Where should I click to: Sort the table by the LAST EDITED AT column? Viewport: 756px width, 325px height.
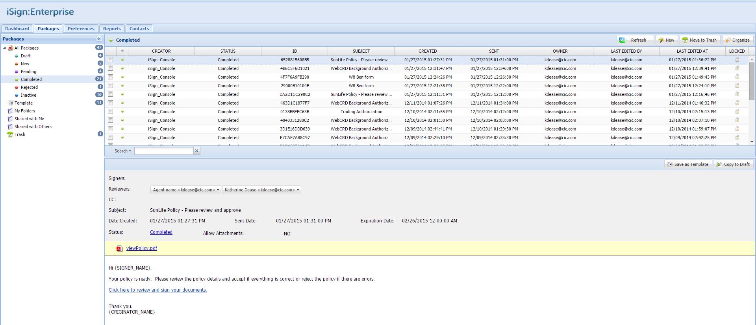[692, 51]
